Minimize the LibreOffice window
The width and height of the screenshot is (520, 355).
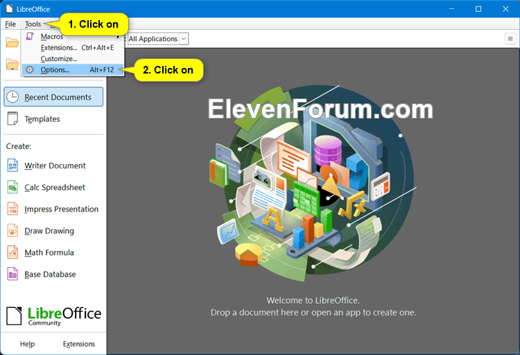click(x=451, y=9)
